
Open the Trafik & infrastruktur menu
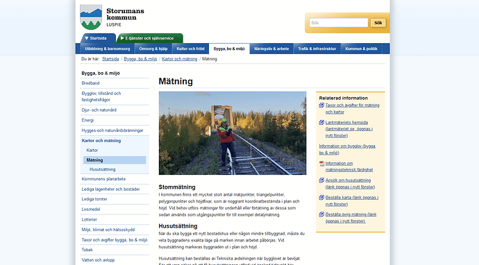[x=317, y=49]
